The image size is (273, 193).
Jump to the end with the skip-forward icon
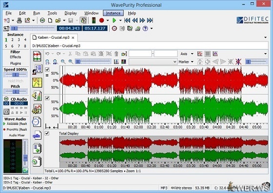(x=150, y=21)
